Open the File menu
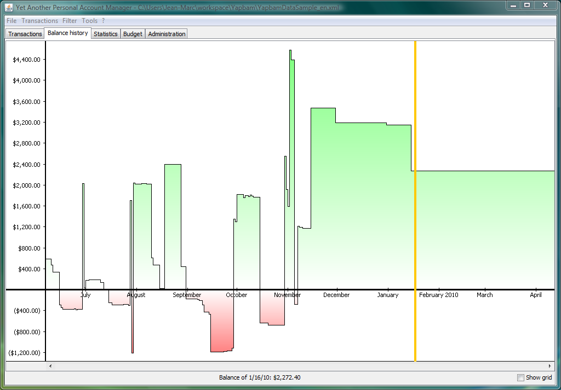 (x=12, y=21)
